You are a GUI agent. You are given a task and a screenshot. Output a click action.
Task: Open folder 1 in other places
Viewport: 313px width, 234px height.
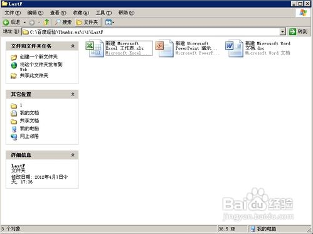point(21,105)
